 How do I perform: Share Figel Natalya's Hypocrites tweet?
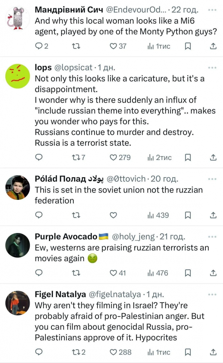(213, 352)
